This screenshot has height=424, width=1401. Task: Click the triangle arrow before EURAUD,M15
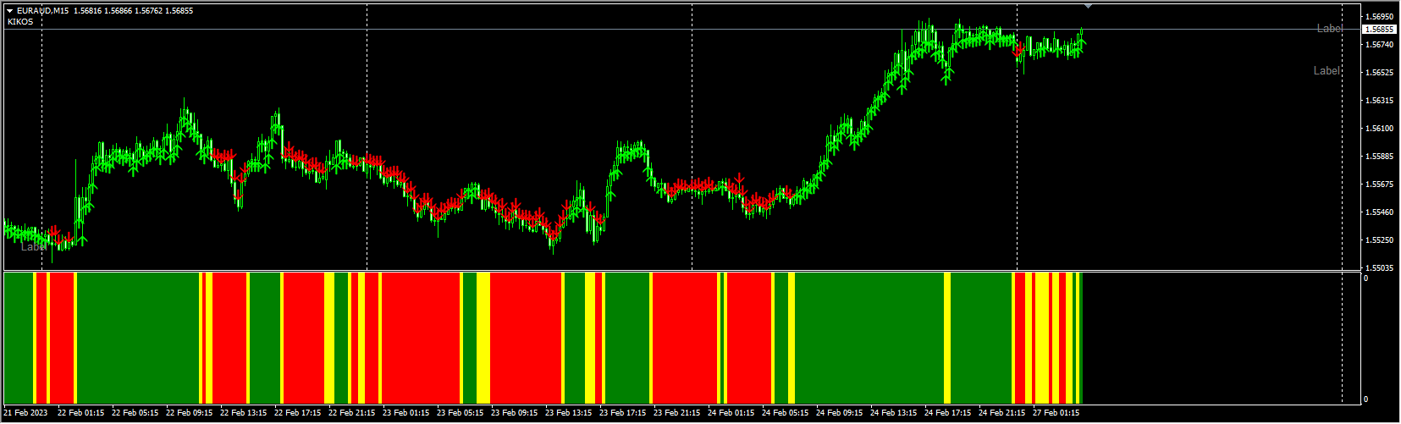tap(10, 11)
